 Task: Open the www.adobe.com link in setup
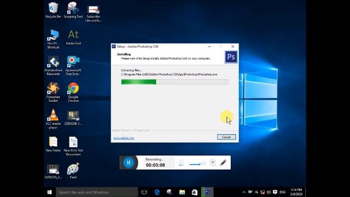click(124, 138)
